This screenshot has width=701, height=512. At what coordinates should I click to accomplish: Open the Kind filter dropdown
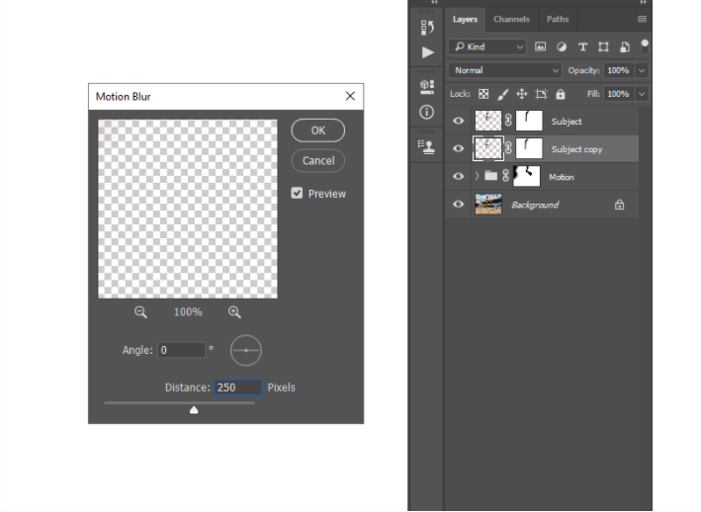pyautogui.click(x=487, y=46)
